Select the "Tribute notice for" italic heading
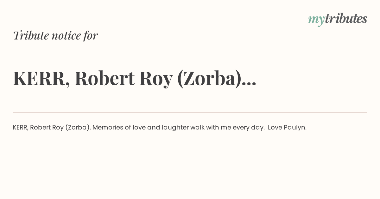Screen dimensions: 380x199 (x=55, y=35)
